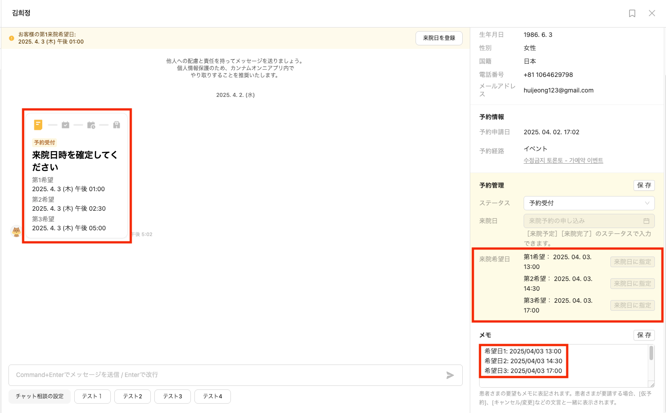Click the 予約経路 value イベント
The width and height of the screenshot is (666, 413).
(x=536, y=149)
